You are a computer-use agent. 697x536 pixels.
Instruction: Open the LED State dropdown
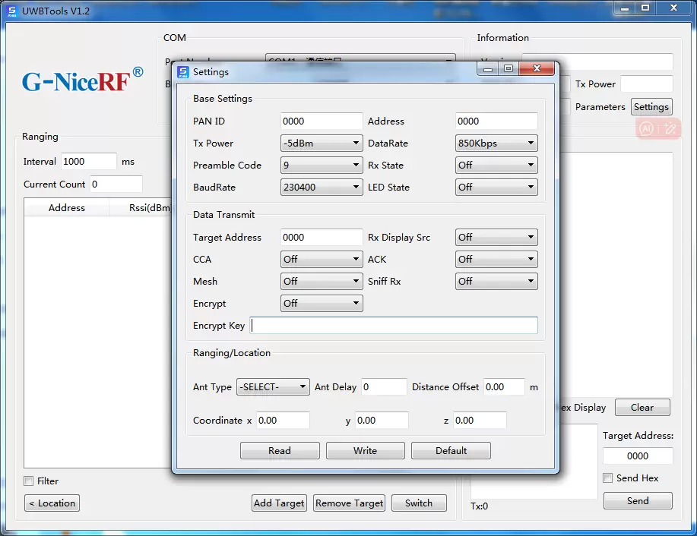click(x=496, y=187)
